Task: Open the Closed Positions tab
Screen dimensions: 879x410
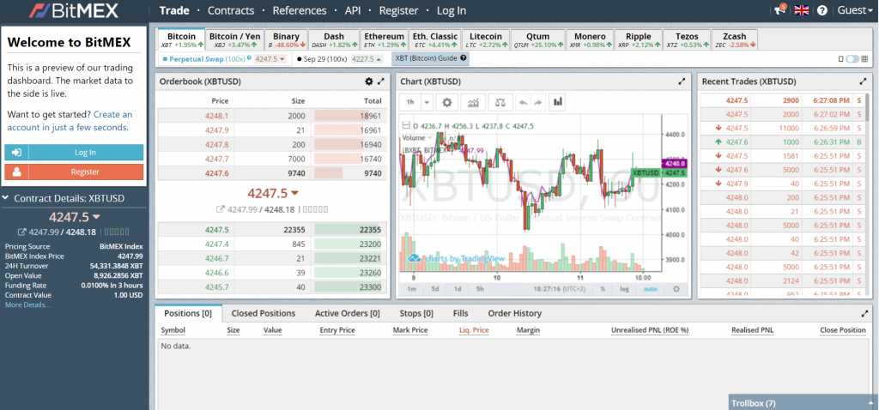Action: pyautogui.click(x=264, y=314)
